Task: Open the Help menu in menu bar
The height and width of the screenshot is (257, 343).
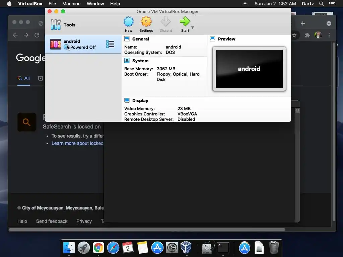Action: [x=115, y=4]
